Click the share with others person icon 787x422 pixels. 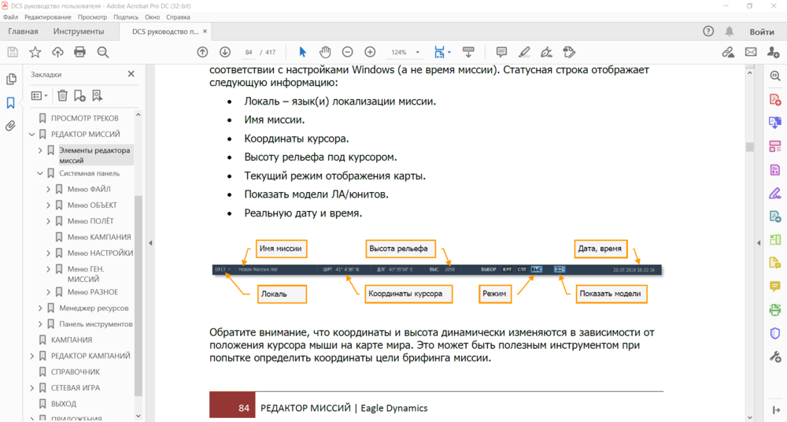point(774,52)
